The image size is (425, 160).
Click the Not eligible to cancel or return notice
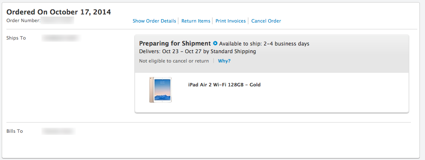(174, 61)
